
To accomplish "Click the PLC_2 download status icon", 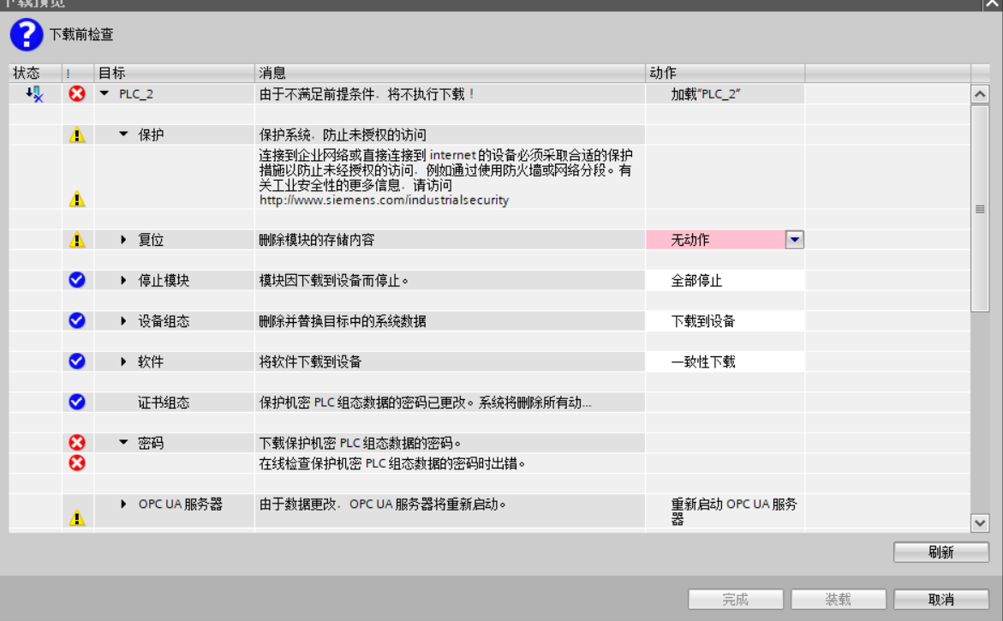I will tap(34, 94).
